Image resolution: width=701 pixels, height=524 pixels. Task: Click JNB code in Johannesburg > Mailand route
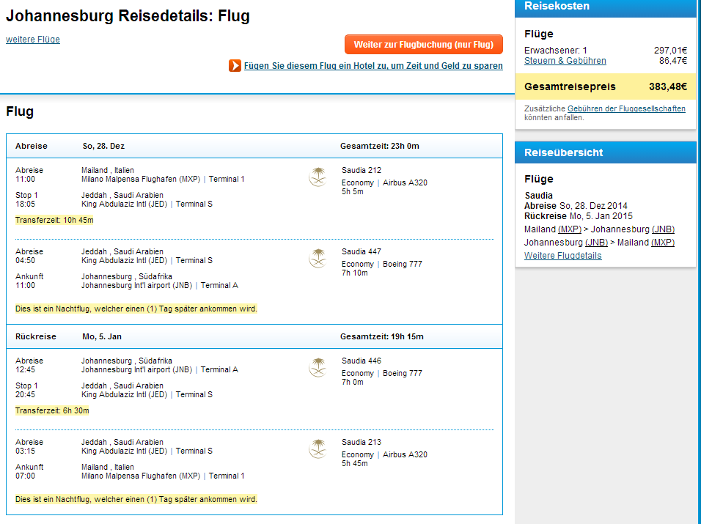(596, 242)
